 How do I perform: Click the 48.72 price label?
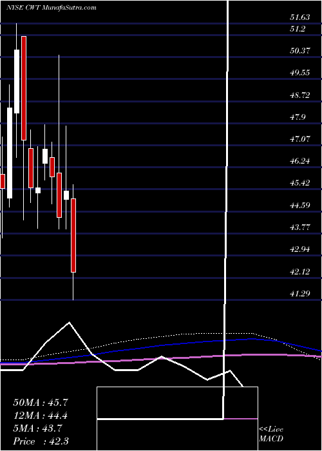coord(300,95)
